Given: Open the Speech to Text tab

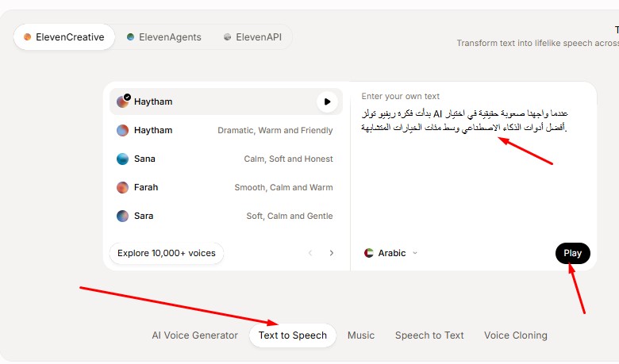Looking at the screenshot, I should coord(429,335).
